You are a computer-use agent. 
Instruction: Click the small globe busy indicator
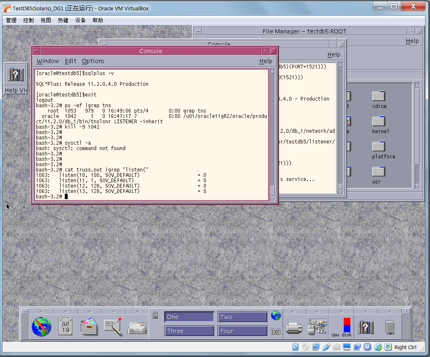coord(276,315)
